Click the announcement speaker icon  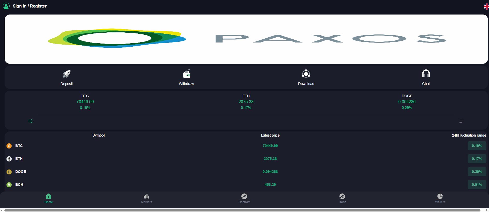[31, 121]
